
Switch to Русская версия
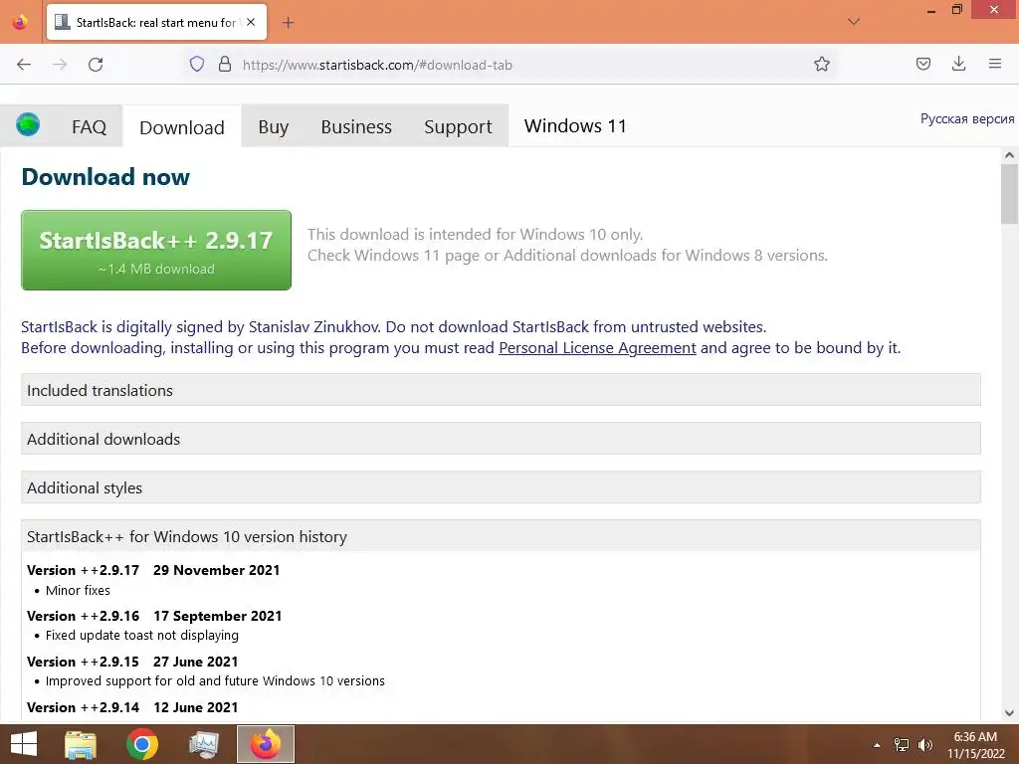click(x=967, y=119)
